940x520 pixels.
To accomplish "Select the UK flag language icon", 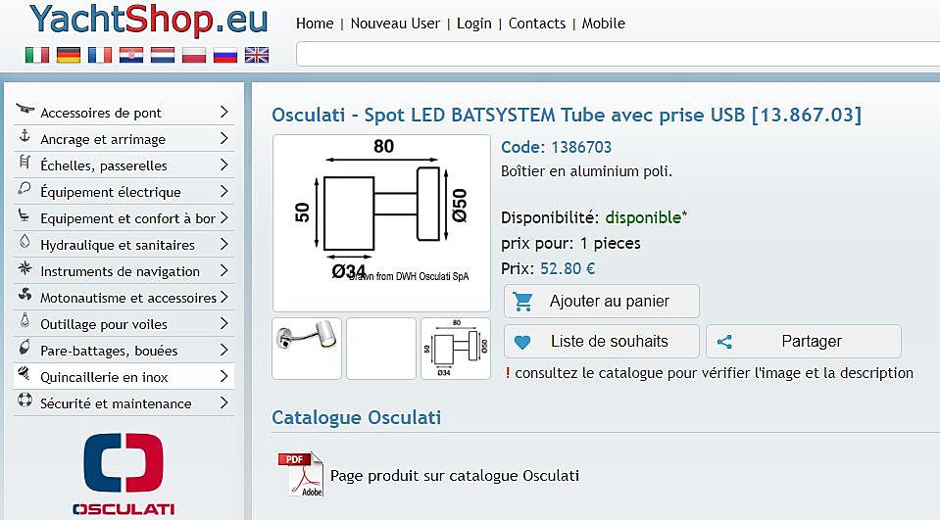I will pyautogui.click(x=257, y=55).
